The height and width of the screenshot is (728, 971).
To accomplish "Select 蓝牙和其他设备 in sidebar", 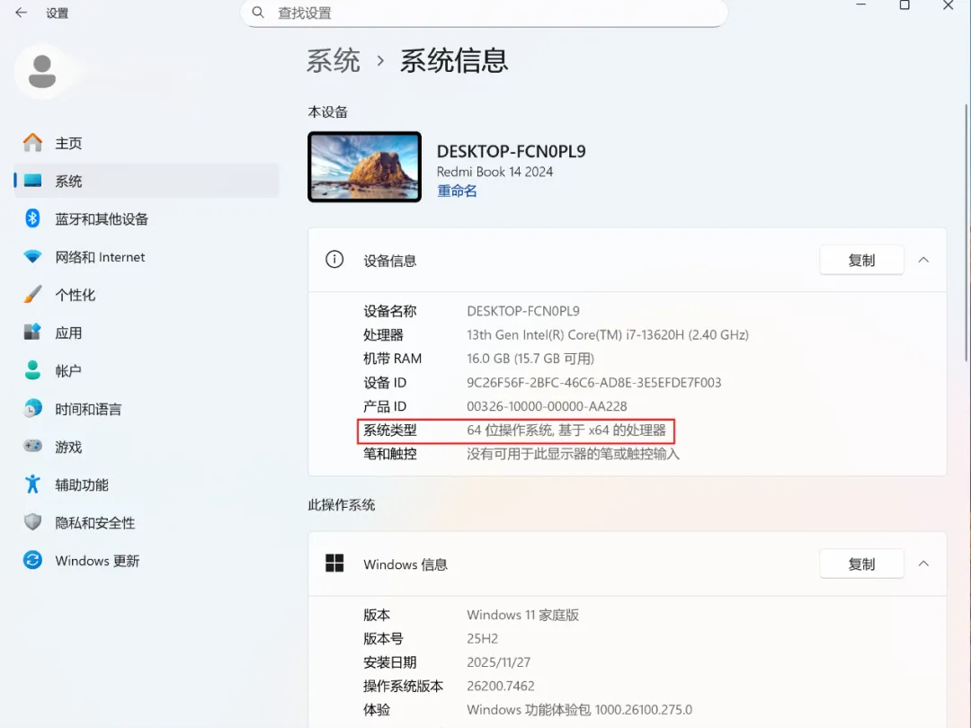I will tap(147, 218).
